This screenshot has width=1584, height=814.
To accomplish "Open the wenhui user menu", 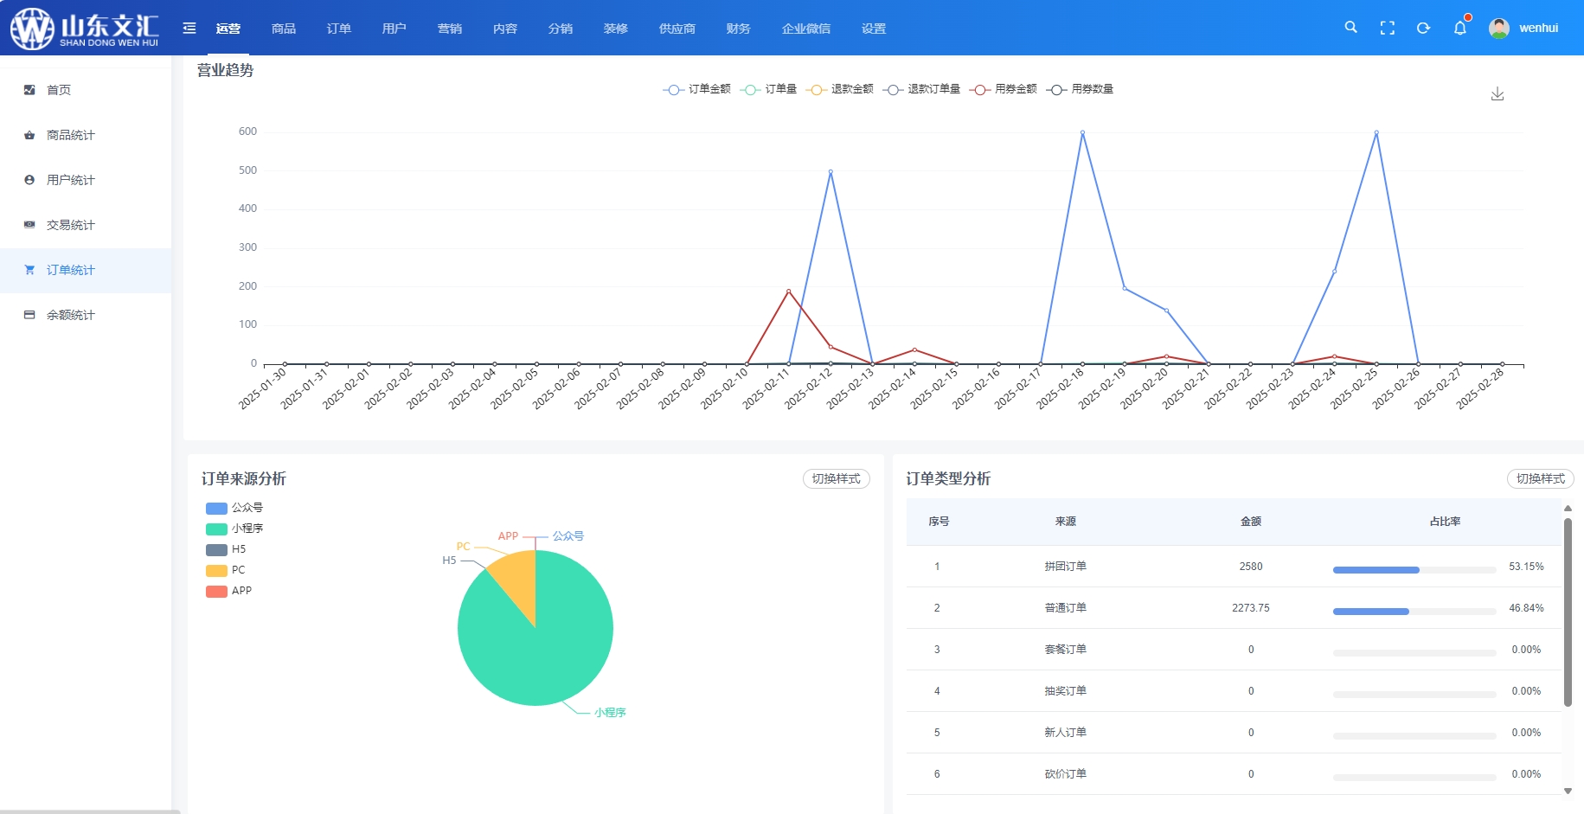I will [1538, 29].
